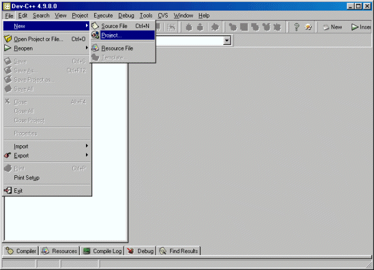
Task: Select Resource File in New submenu
Action: [123, 48]
